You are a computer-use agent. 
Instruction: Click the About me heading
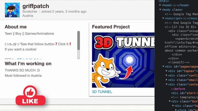(x=16, y=27)
